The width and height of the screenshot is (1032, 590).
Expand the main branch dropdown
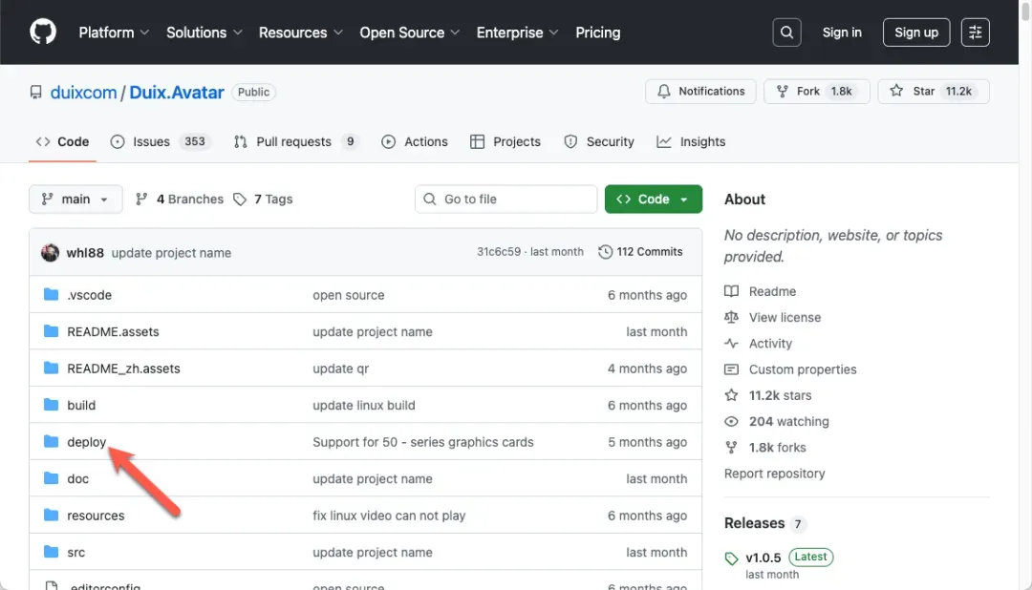pos(75,200)
